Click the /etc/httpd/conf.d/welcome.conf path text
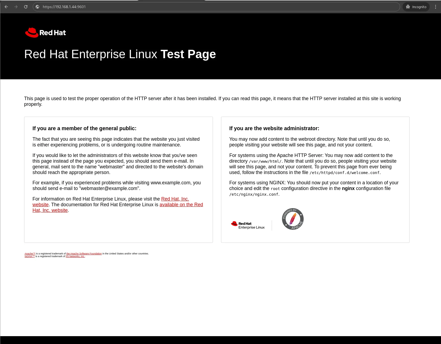This screenshot has width=441, height=344. coord(345,173)
